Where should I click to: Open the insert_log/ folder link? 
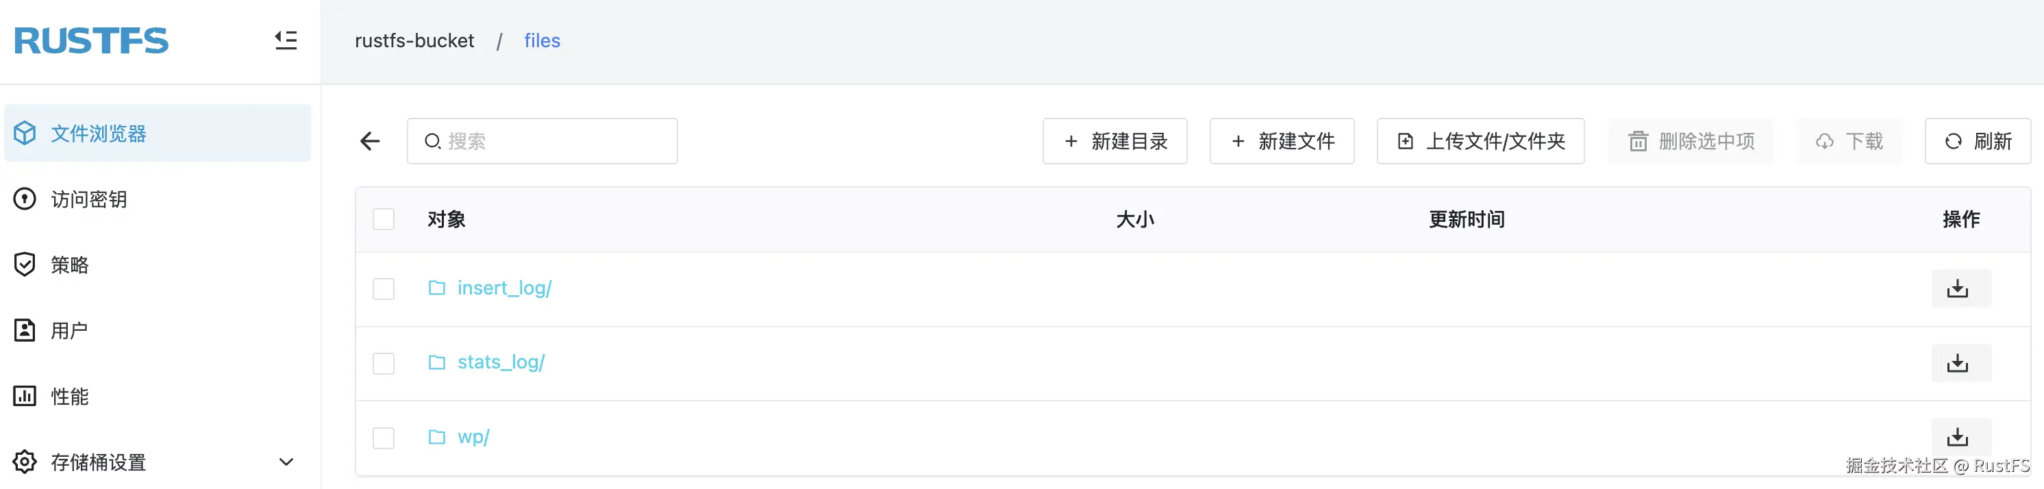(x=504, y=288)
